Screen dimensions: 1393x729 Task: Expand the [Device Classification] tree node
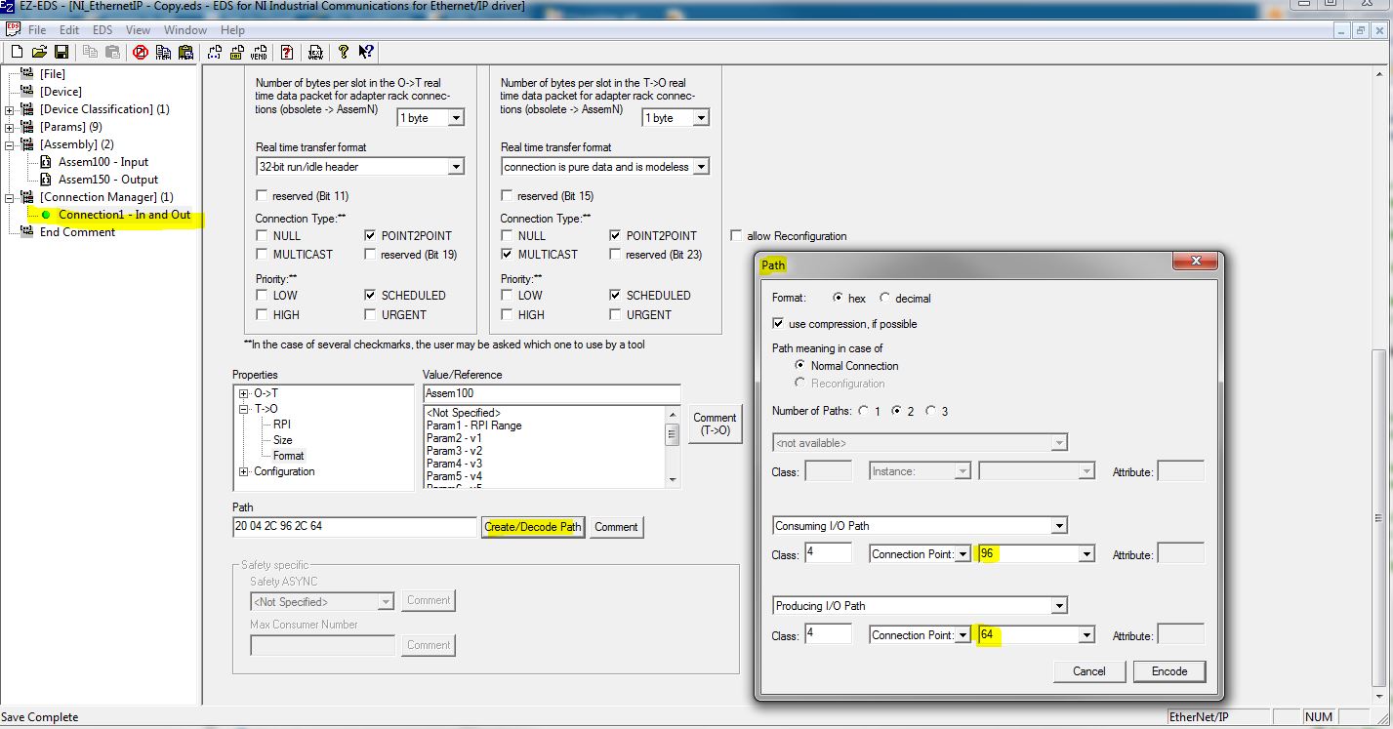tap(10, 109)
